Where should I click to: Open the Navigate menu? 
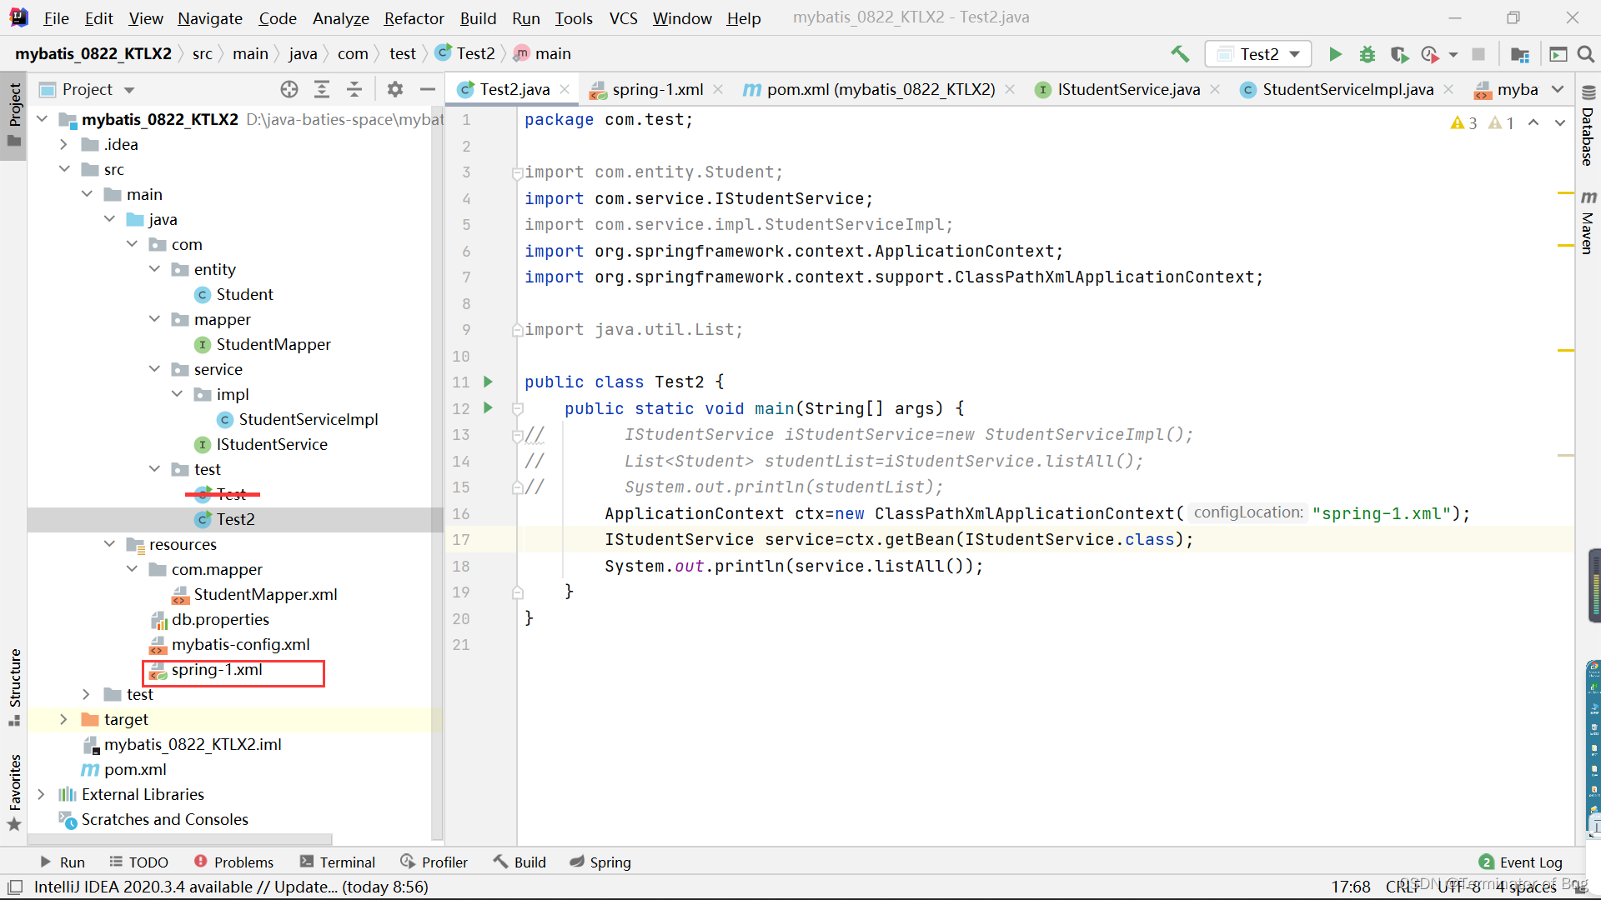click(x=210, y=17)
